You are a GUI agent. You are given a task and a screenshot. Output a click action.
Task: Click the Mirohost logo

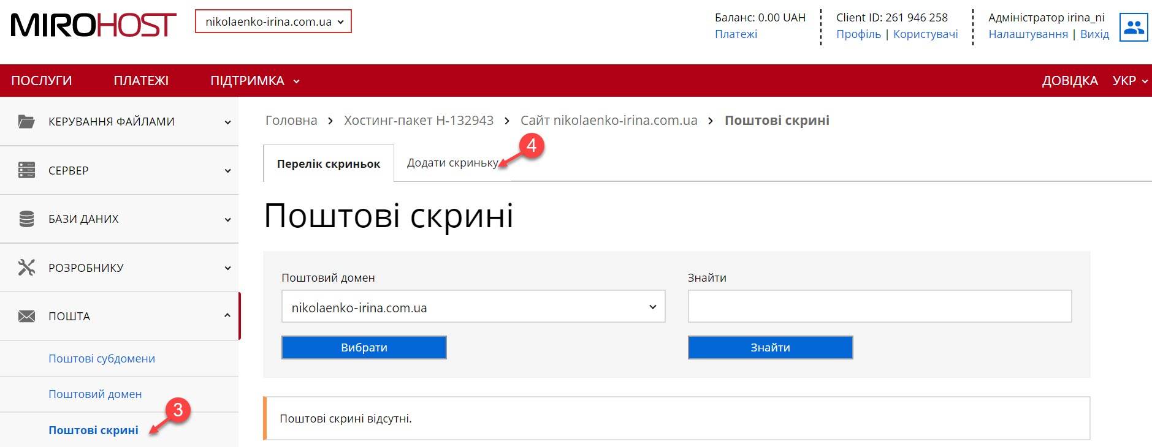[x=94, y=26]
